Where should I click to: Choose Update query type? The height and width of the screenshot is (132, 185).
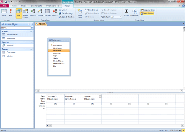[x=40, y=12]
